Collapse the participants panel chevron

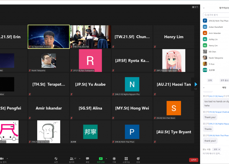pyautogui.click(x=204, y=7)
